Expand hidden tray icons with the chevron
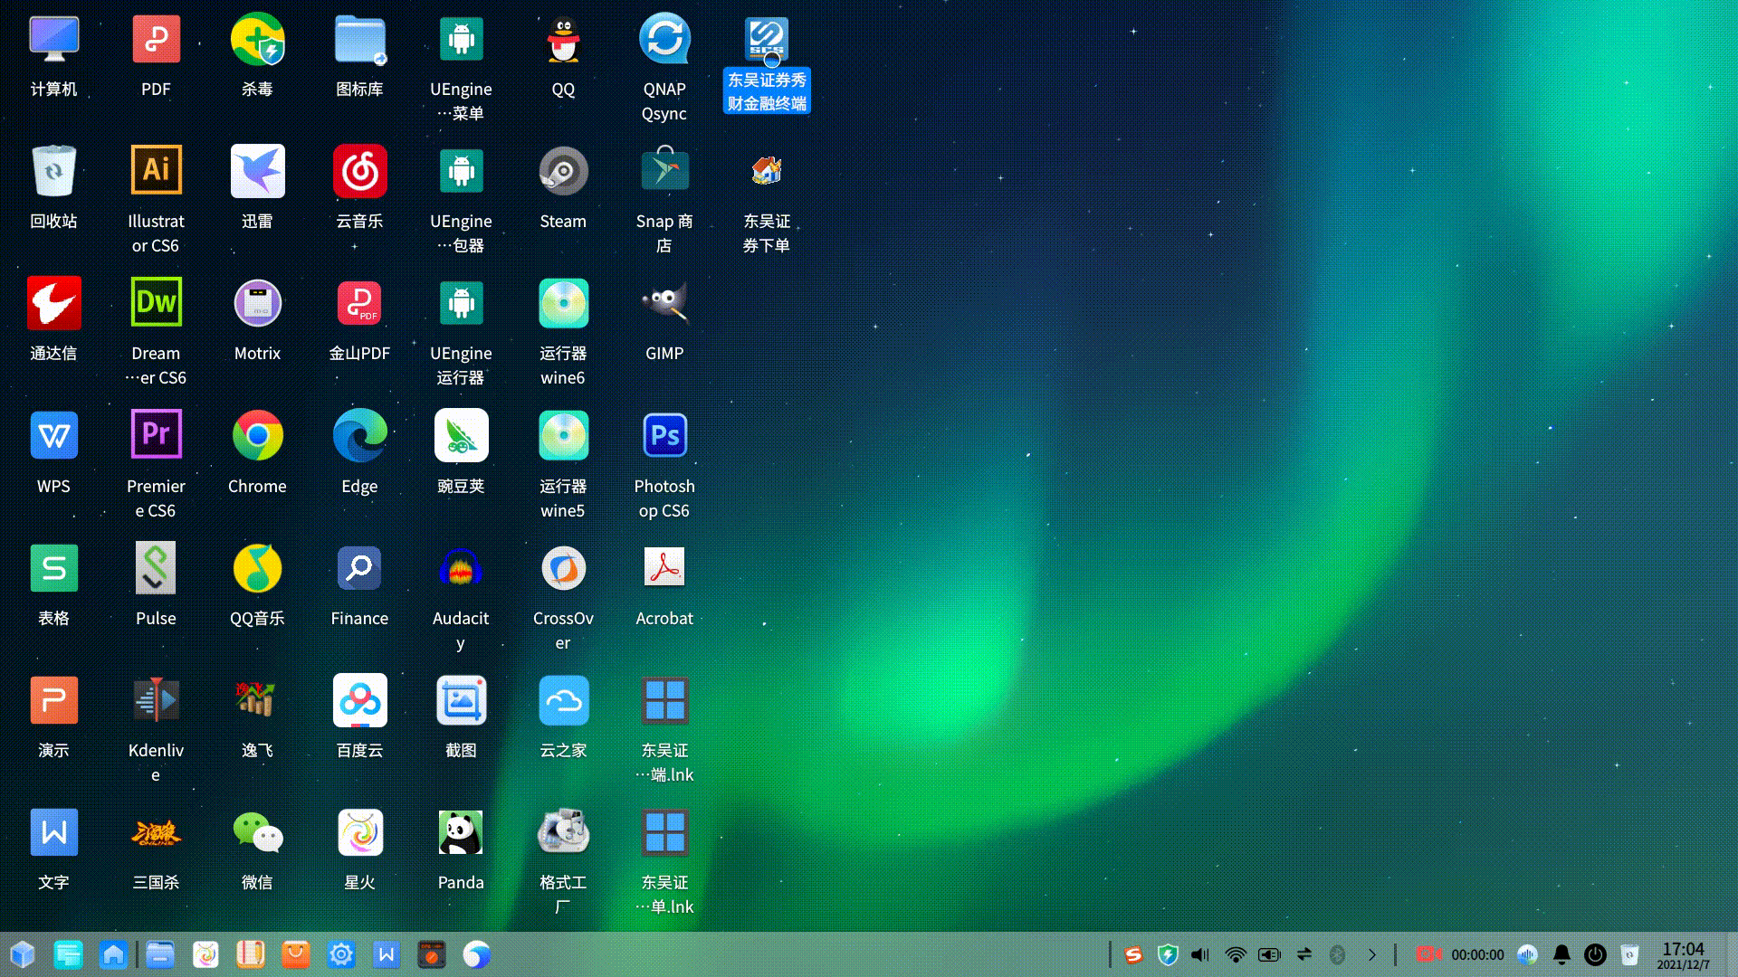 (1372, 954)
